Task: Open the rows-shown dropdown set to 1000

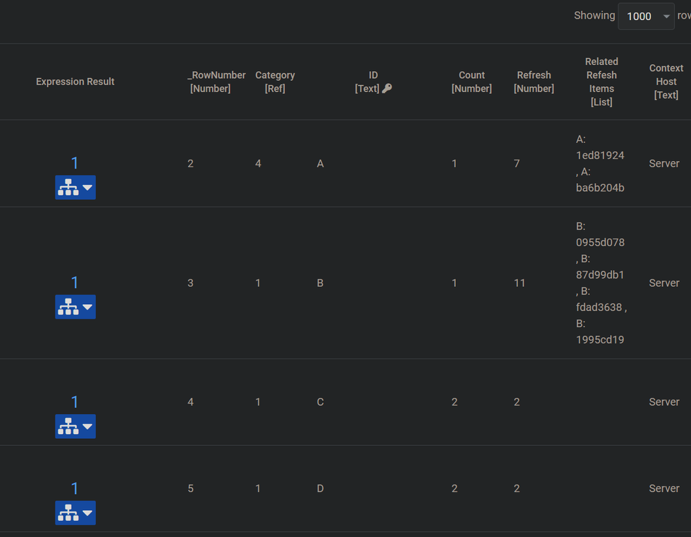Action: point(646,17)
